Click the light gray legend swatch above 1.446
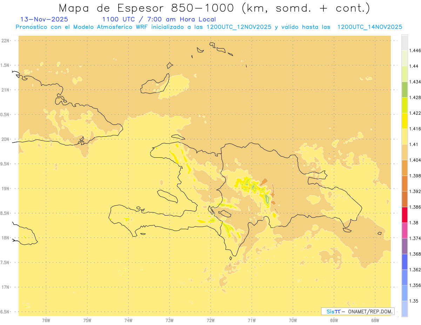This screenshot has height=325, width=421. (x=405, y=42)
